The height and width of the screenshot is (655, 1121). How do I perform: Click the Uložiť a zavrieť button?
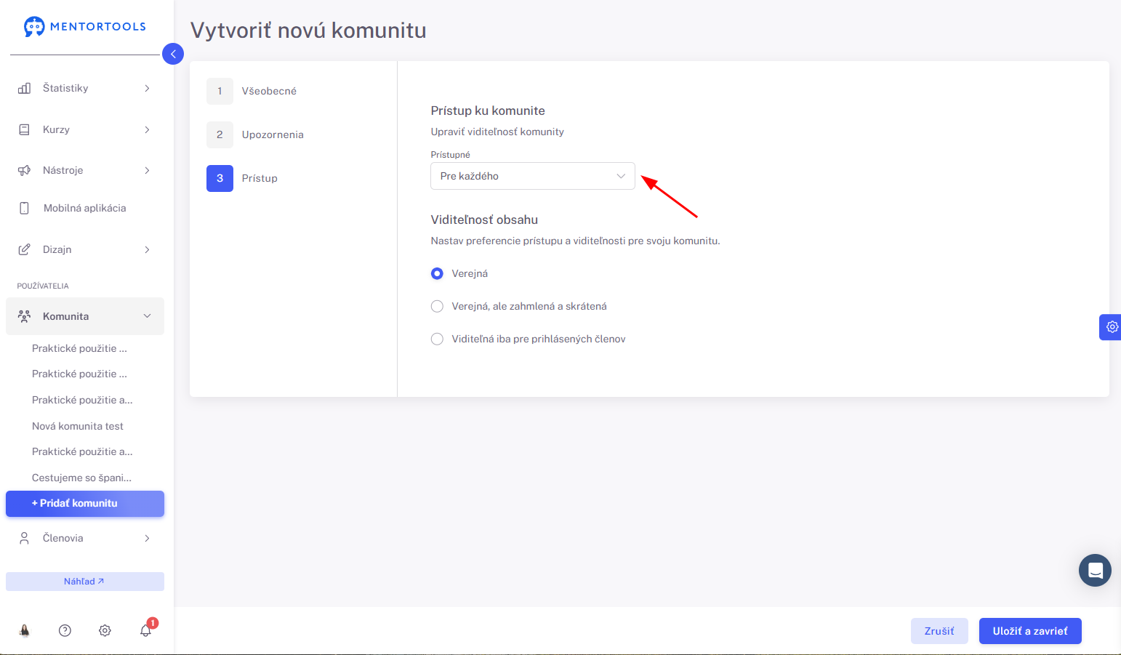(1030, 631)
